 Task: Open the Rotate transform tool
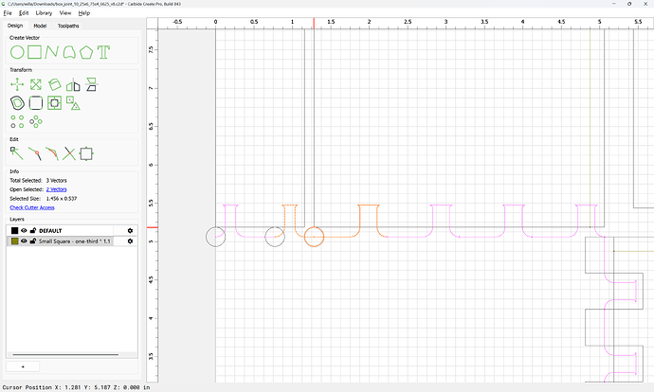[54, 84]
